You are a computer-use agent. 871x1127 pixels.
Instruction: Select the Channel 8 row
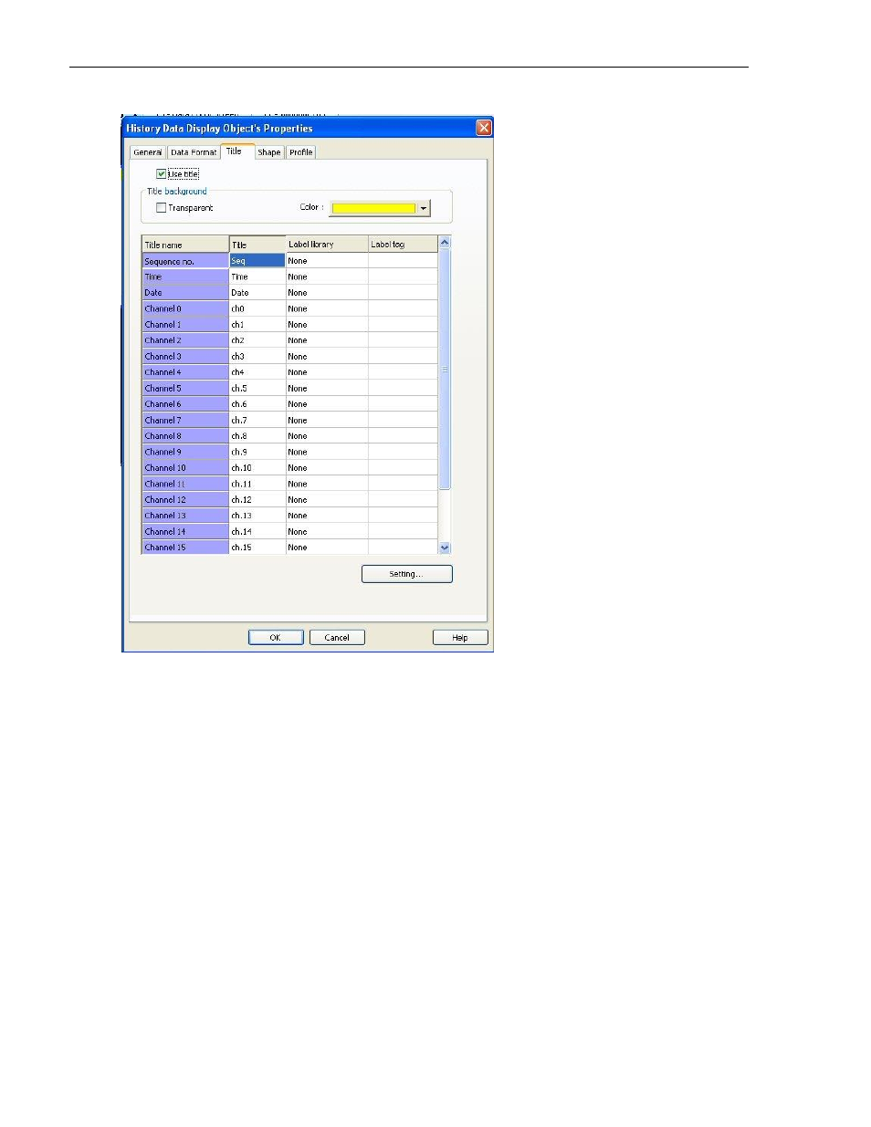tap(185, 436)
